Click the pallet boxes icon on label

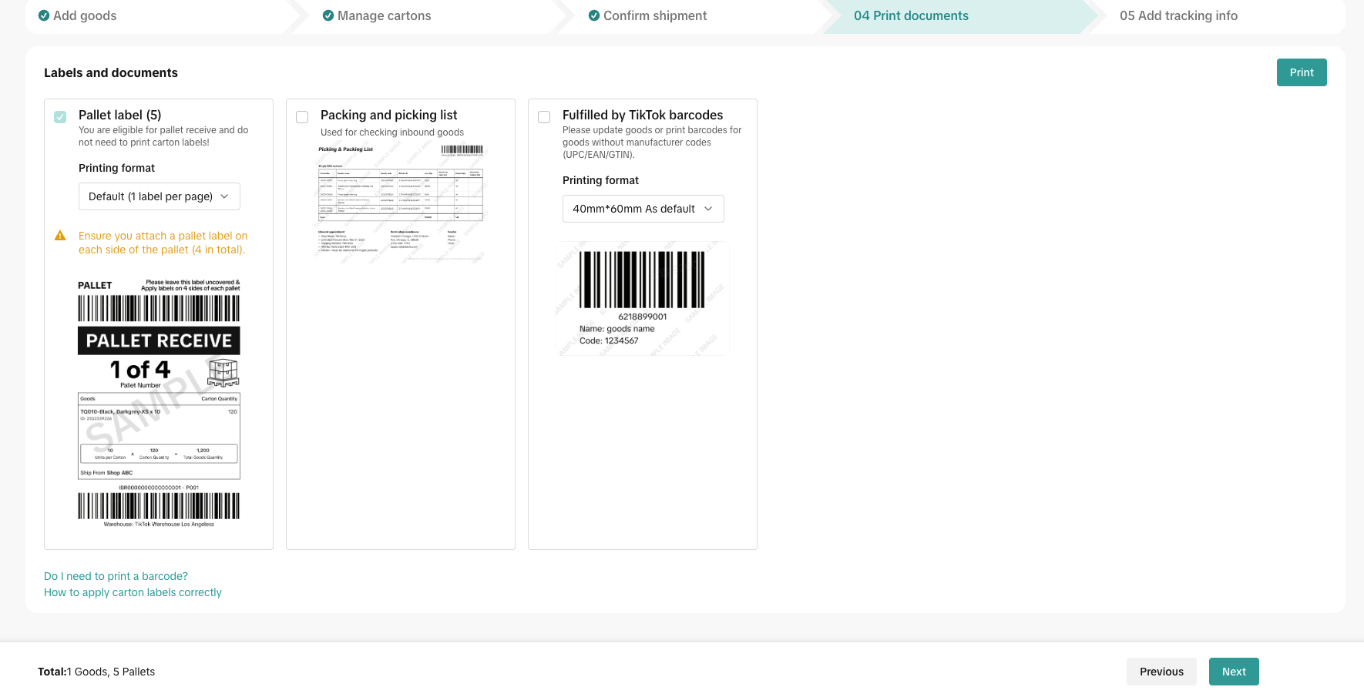tap(223, 373)
